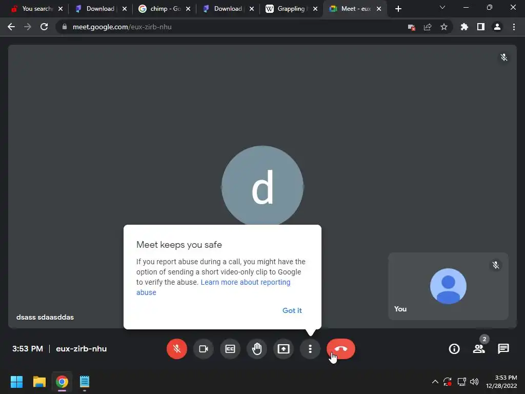The image size is (525, 394).
Task: Switch to the You search tab
Action: (x=33, y=9)
